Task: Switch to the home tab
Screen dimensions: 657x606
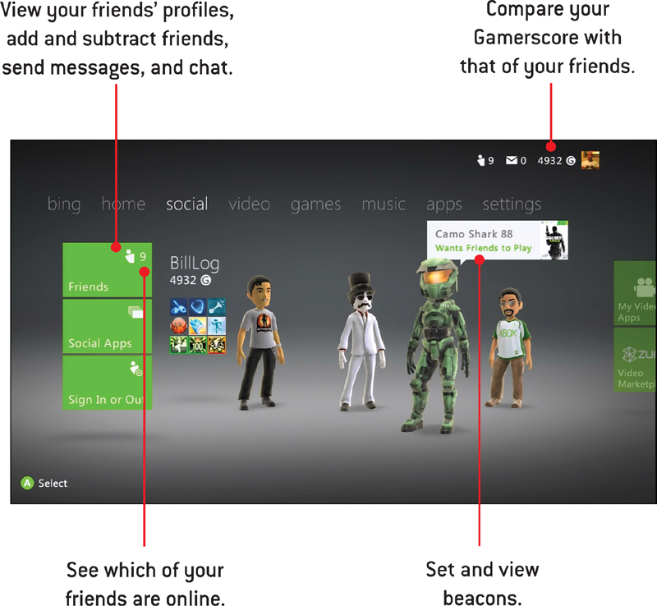Action: click(123, 204)
